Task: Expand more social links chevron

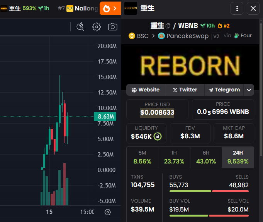Action: (x=249, y=90)
